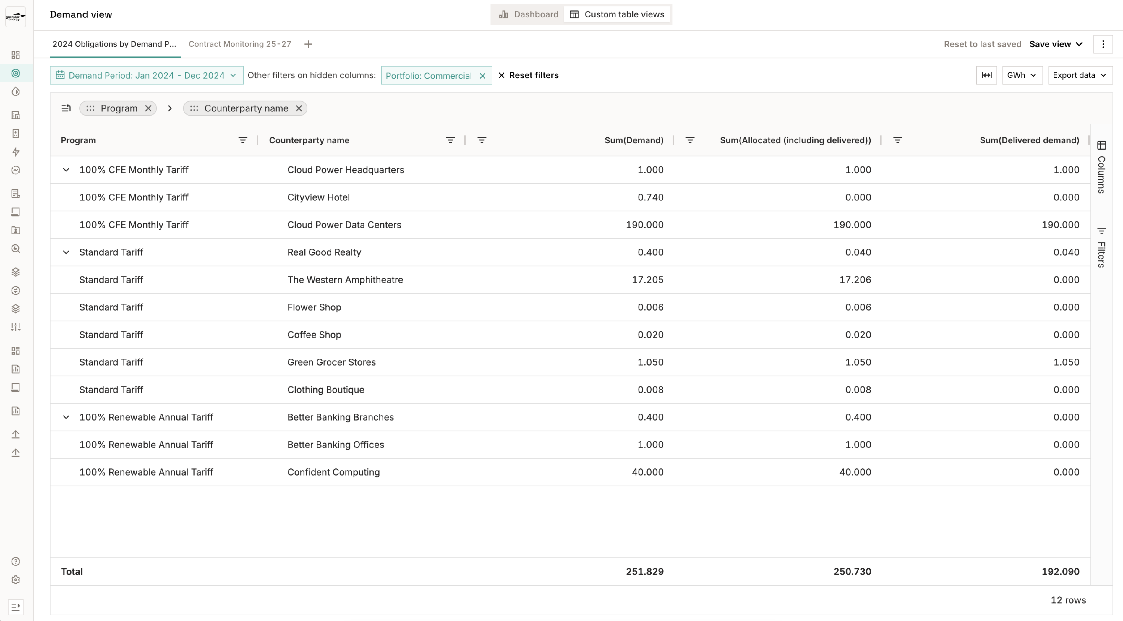Remove the Portfolio: Commercial filter chip

482,76
